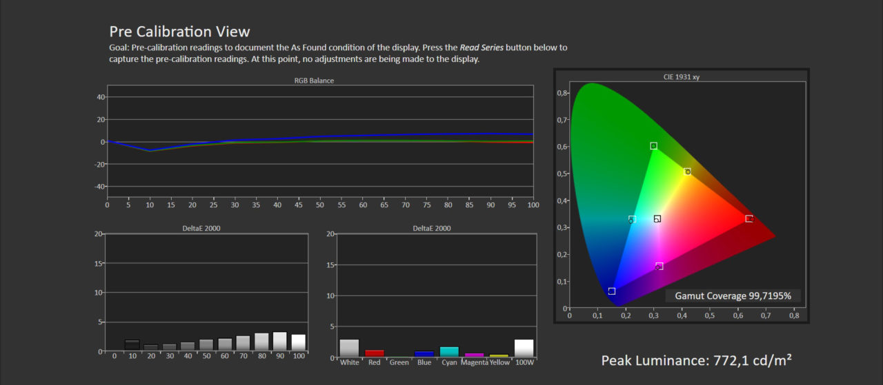Click the Gamut Coverage percentage label
This screenshot has width=883, height=385.
click(733, 296)
